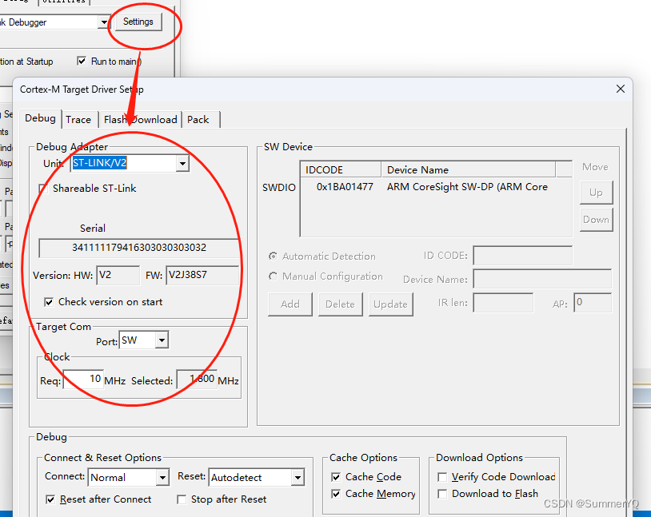Screen dimensions: 651x517
Task: Select the 0x1BA01477 IDCODE cell
Action: (x=345, y=187)
